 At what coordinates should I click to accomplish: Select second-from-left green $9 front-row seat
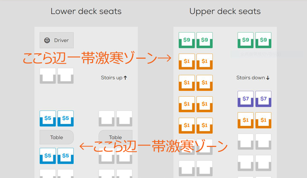[205, 40]
